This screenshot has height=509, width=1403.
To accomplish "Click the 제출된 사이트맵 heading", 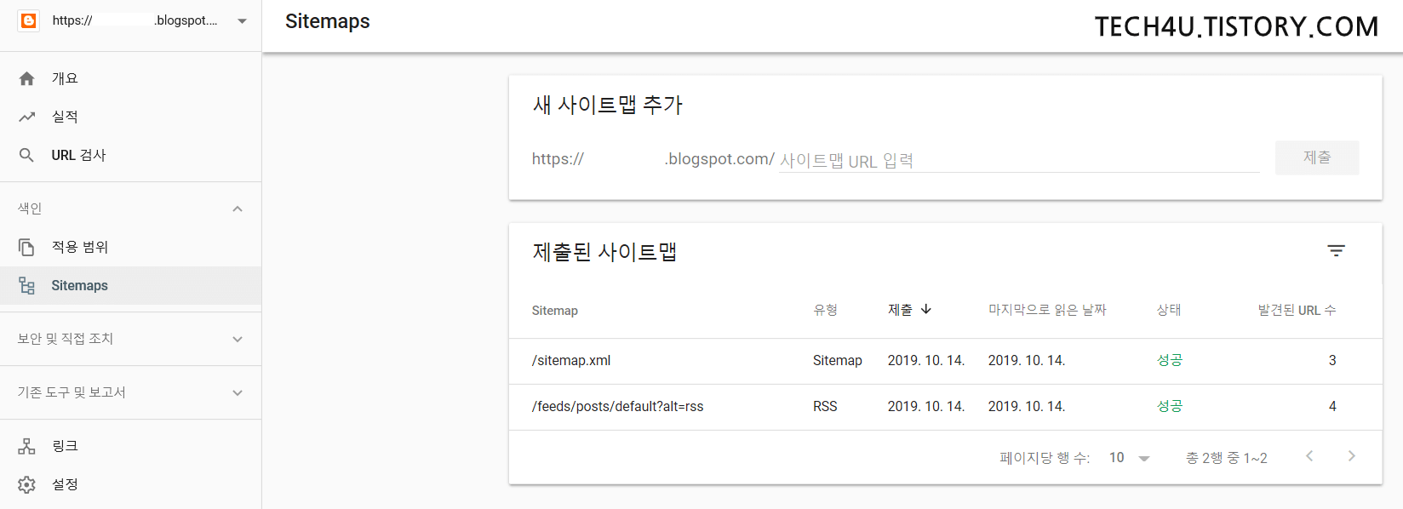I will [x=604, y=252].
